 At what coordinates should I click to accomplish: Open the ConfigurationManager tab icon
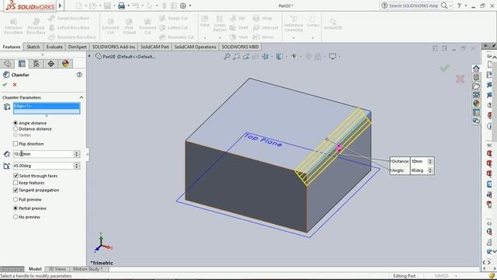[x=36, y=64]
